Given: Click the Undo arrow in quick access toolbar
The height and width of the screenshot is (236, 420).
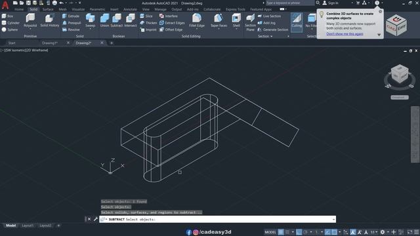Looking at the screenshot, I should coord(61,3).
